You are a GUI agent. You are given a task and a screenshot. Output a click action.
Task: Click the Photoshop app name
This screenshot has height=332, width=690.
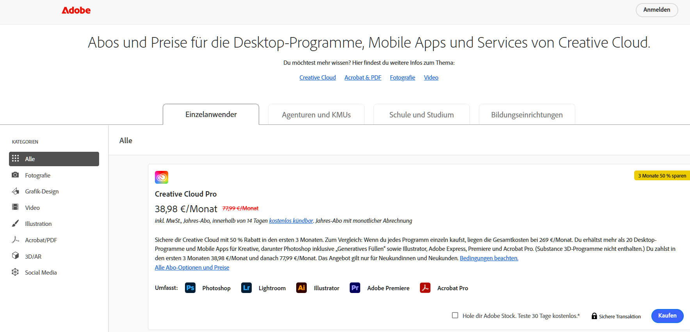coord(217,288)
